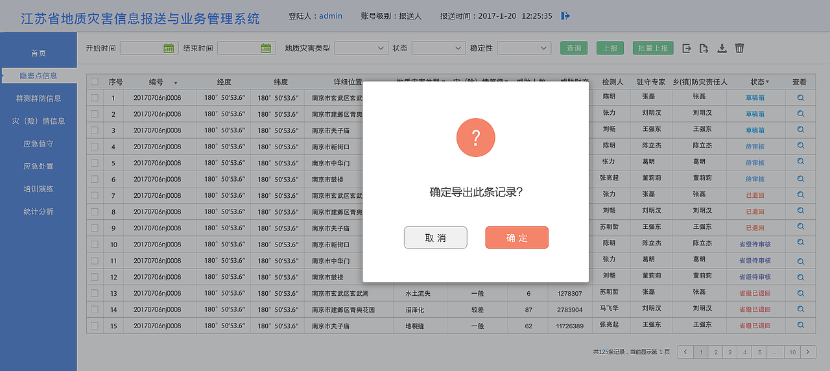View details of row 7 via magnifier icon

click(x=801, y=194)
